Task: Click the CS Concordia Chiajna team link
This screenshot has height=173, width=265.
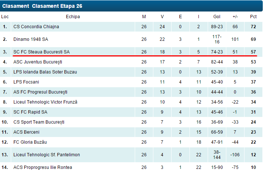Action: (36, 27)
